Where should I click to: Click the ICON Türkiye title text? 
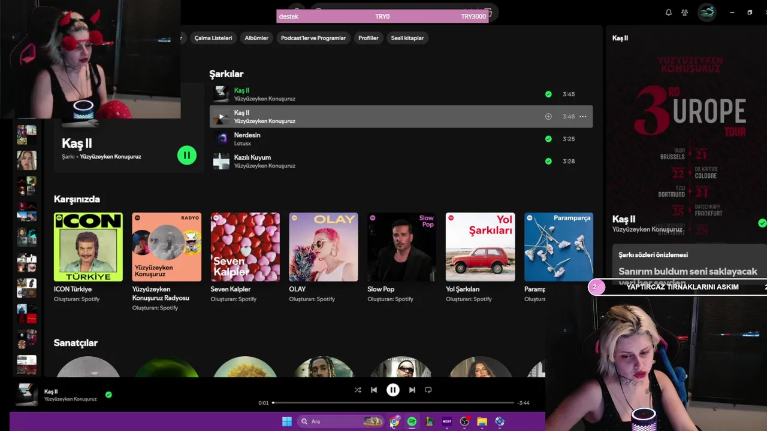(x=73, y=289)
